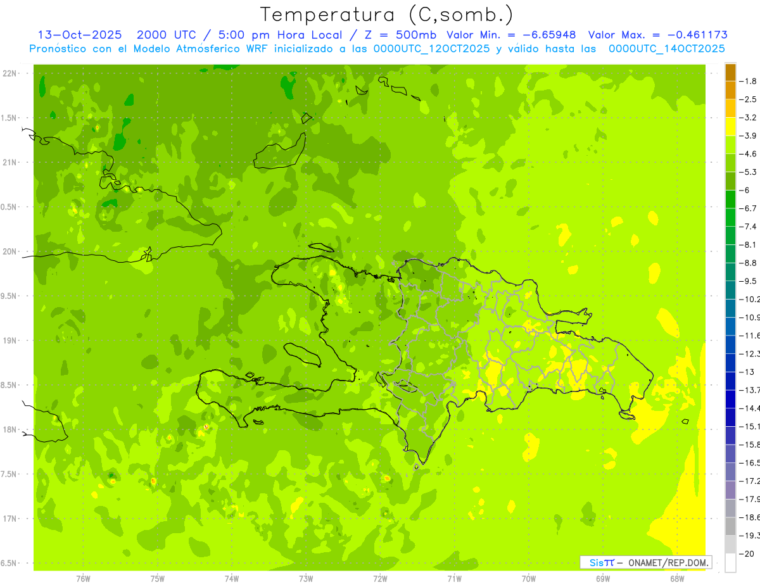The image size is (760, 587).
Task: Click the green swatch between -4.6 and -5.3
Action: 730,163
